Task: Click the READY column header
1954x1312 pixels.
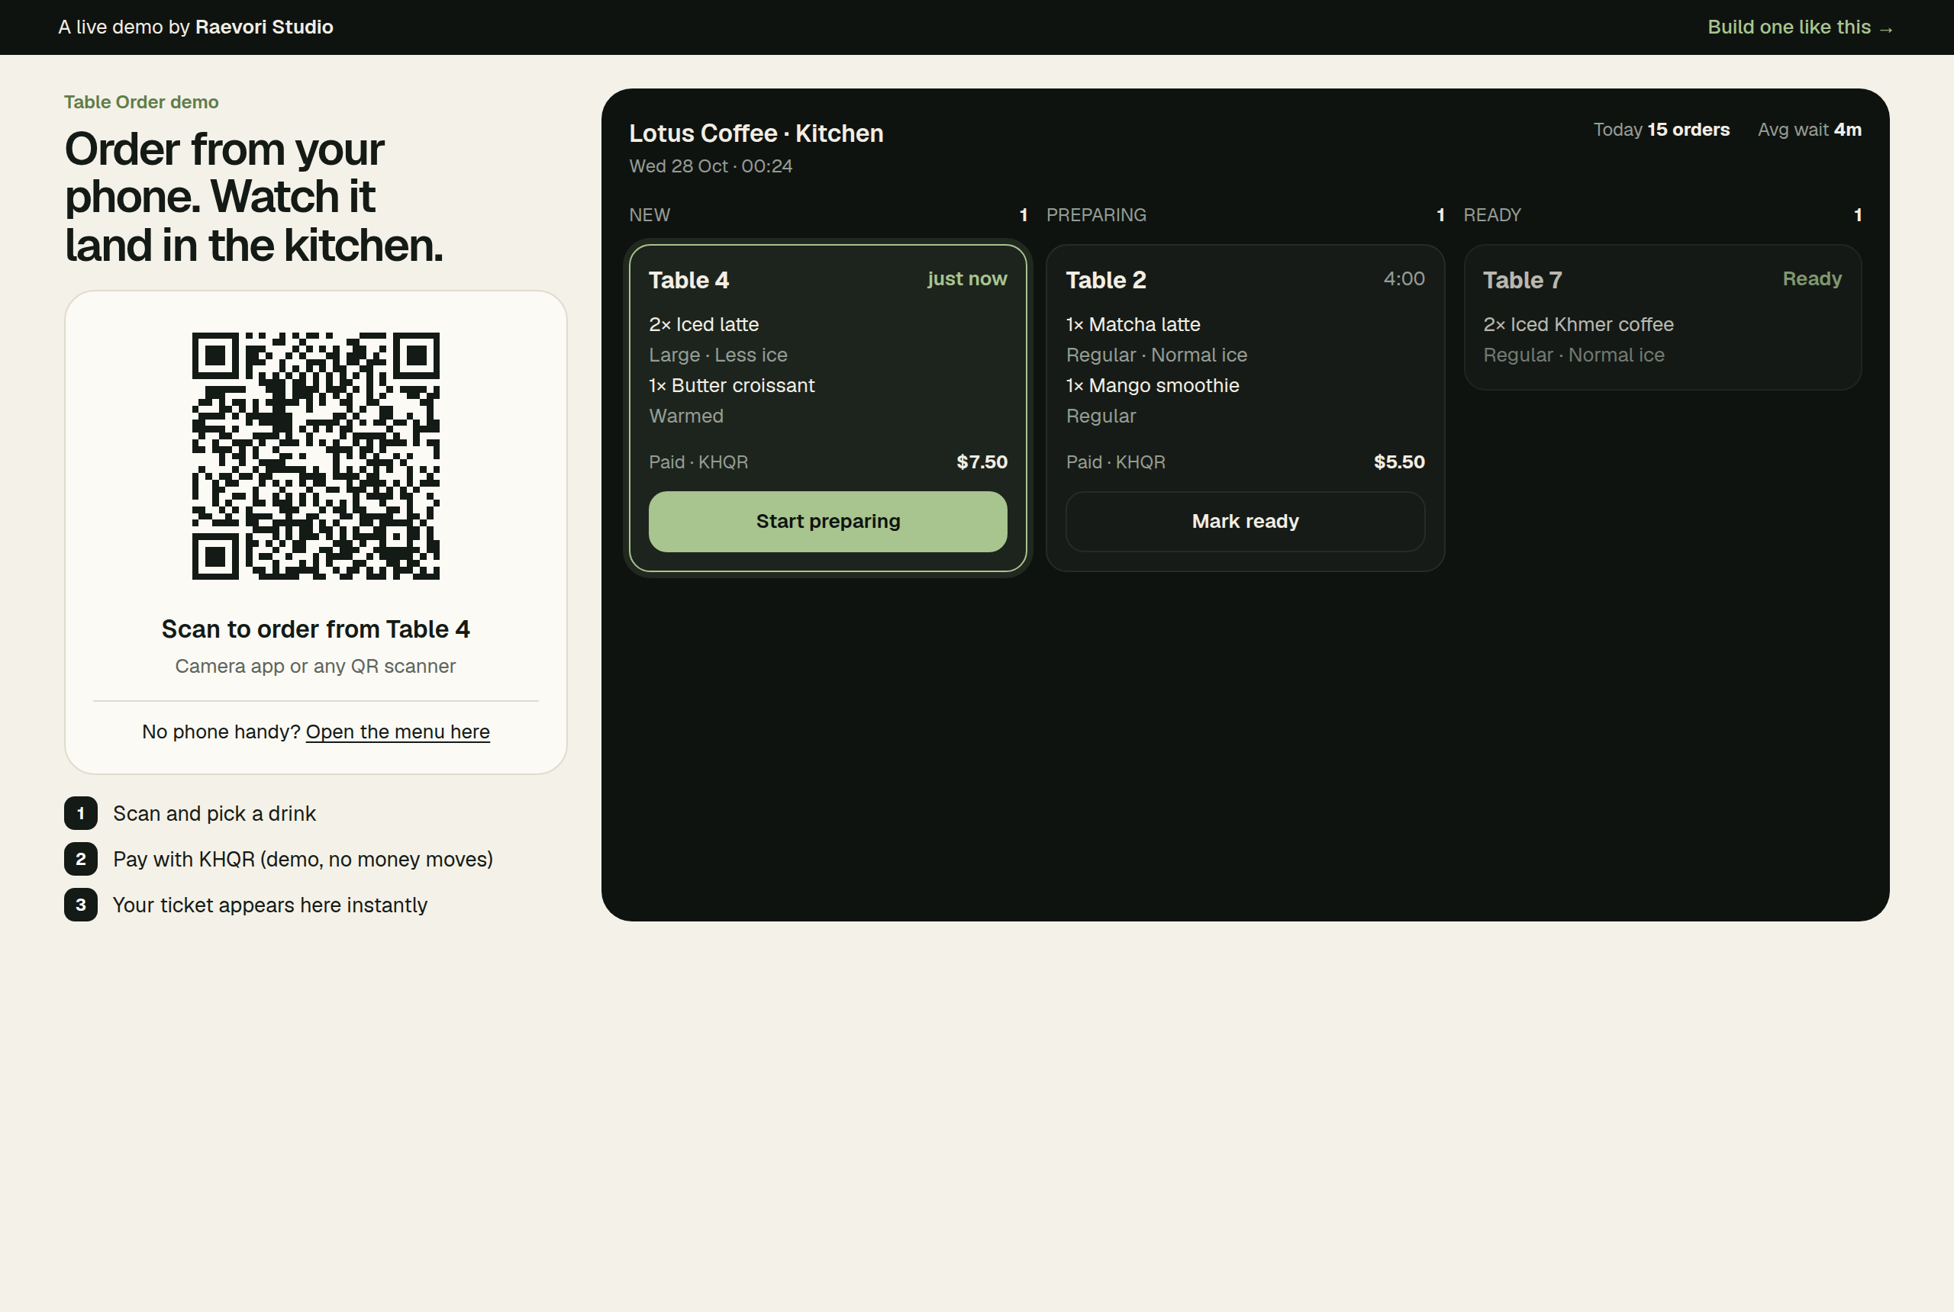Action: pos(1492,215)
